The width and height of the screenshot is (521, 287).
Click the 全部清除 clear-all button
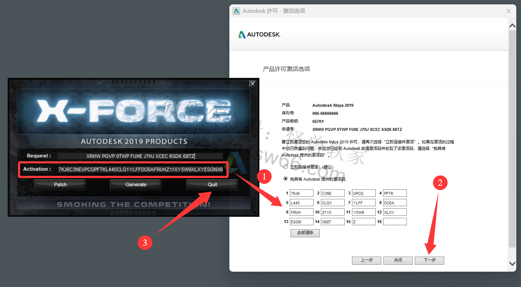point(305,233)
